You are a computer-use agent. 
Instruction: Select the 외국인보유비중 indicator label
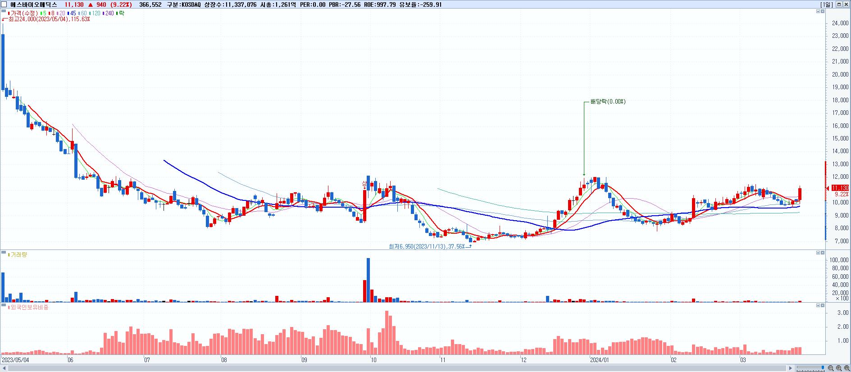click(x=28, y=307)
